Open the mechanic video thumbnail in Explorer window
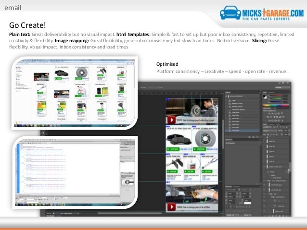The height and width of the screenshot is (230, 307). coord(41,76)
